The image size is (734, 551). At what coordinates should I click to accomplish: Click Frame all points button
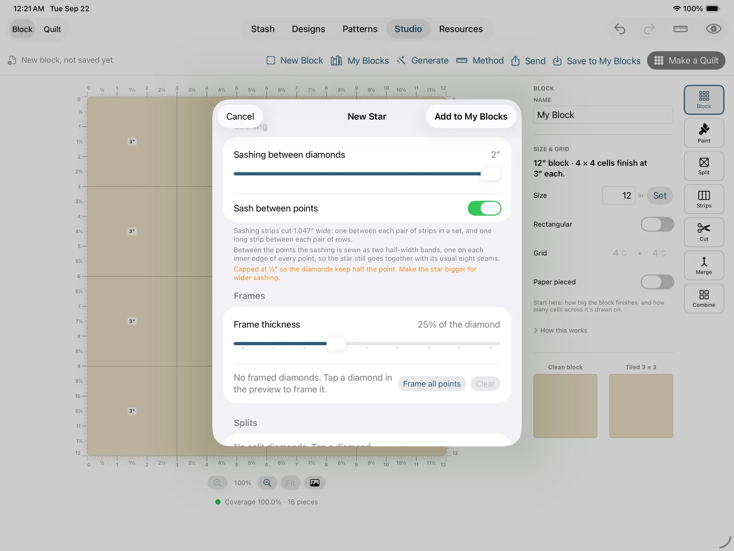(432, 384)
